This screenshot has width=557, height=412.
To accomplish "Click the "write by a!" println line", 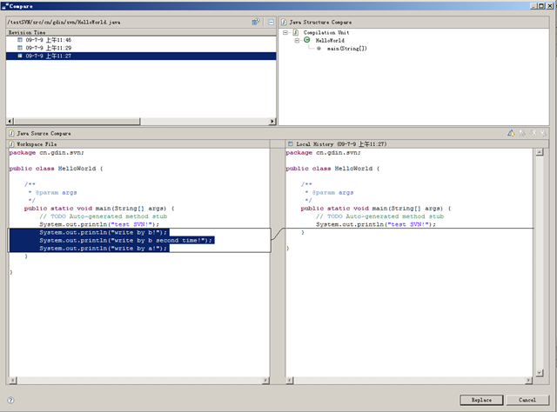I will 103,249.
